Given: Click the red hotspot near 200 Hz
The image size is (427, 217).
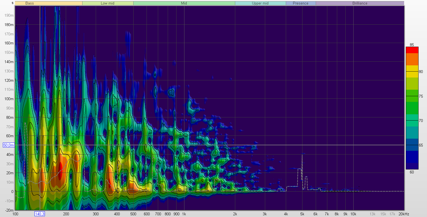Looking at the screenshot, I should click(x=60, y=170).
